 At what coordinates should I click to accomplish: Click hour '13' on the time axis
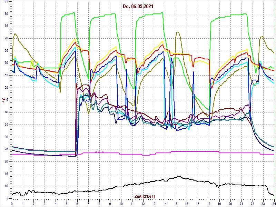(x=154, y=204)
